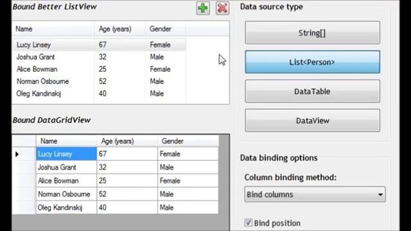Select the List<Person> data source button
Screen dimensions: 411x231
[312, 62]
